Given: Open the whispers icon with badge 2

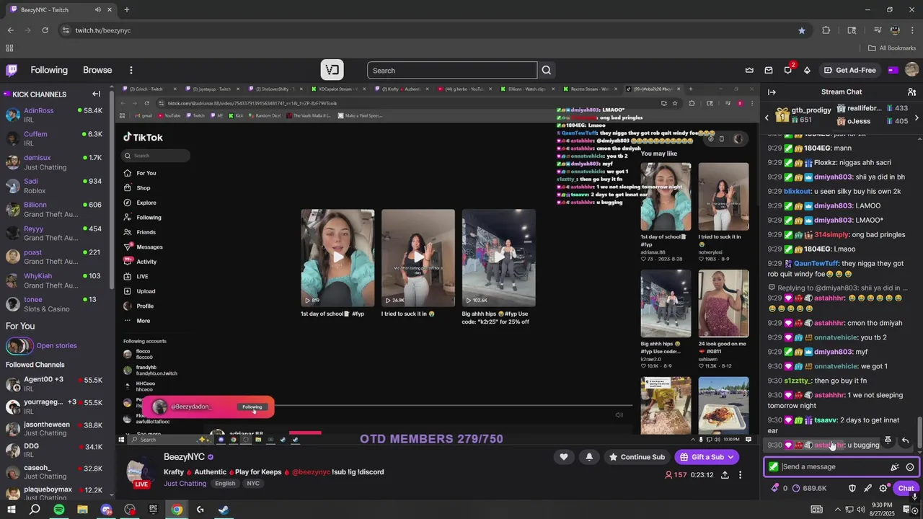Looking at the screenshot, I should point(788,70).
